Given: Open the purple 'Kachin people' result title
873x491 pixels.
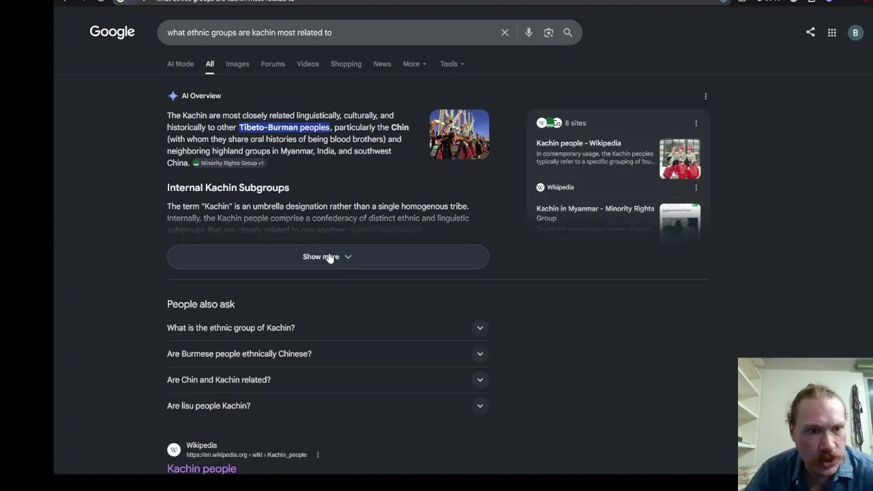Looking at the screenshot, I should coord(202,469).
